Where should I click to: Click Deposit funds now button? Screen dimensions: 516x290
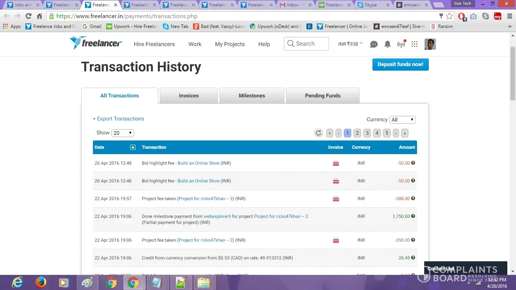[x=400, y=65]
